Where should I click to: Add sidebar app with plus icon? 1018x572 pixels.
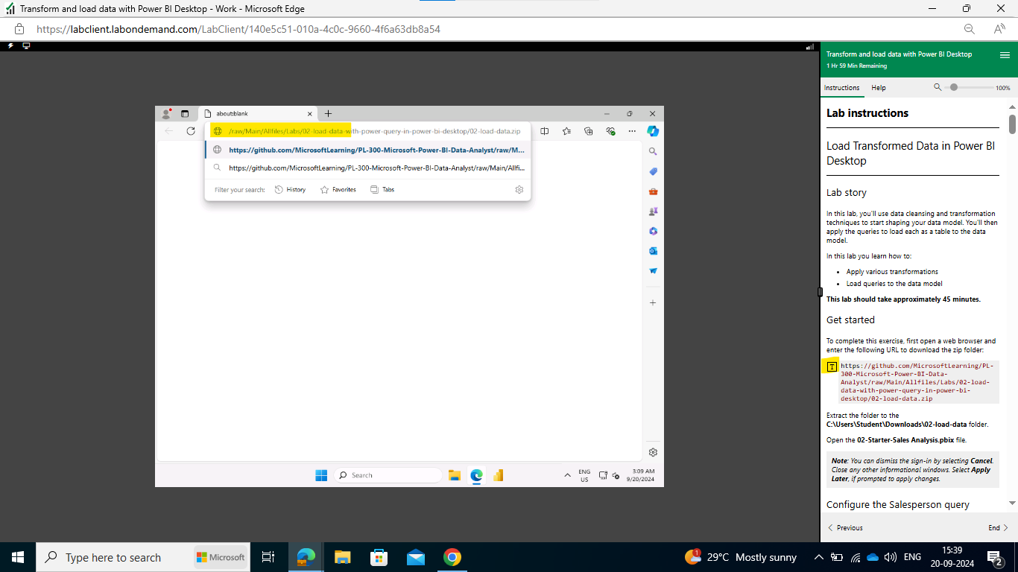[653, 302]
